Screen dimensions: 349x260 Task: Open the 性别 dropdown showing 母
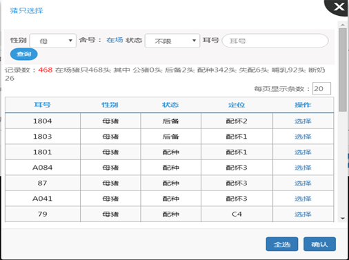click(53, 41)
